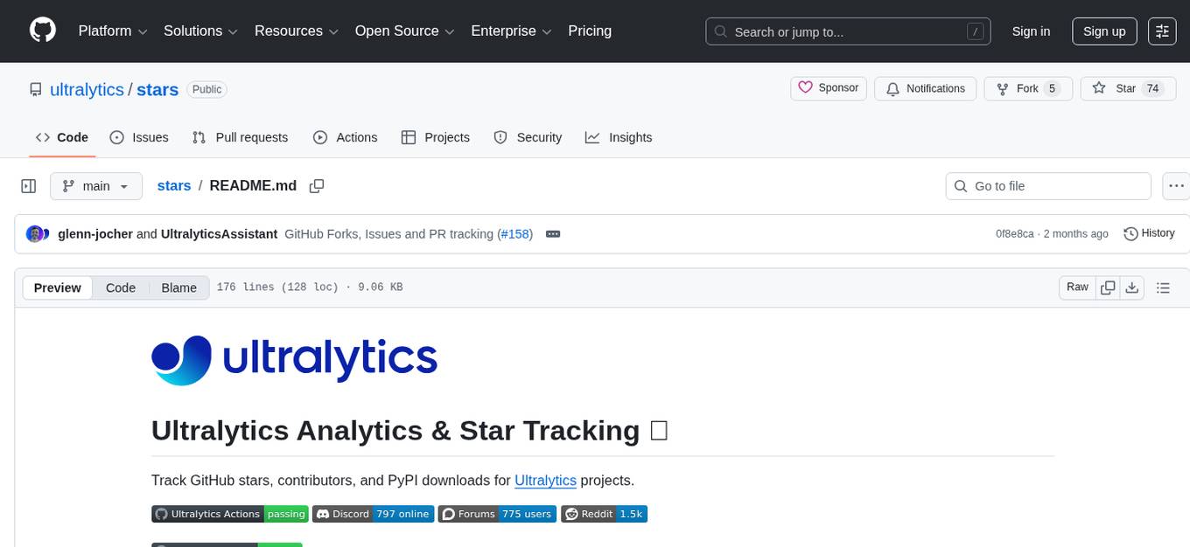Image resolution: width=1190 pixels, height=547 pixels.
Task: Copy raw file contents
Action: [1108, 287]
